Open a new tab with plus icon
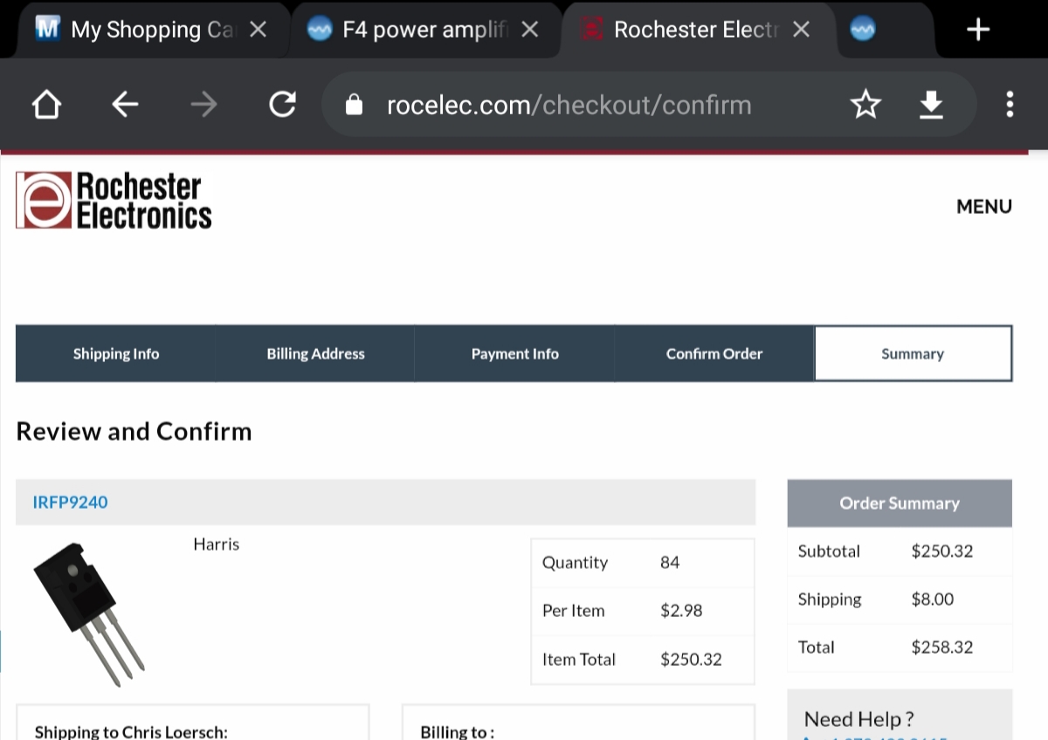Viewport: 1048px width, 740px height. coord(978,30)
